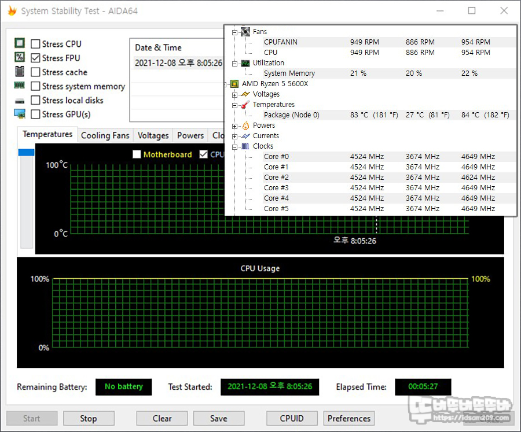Image resolution: width=521 pixels, height=432 pixels.
Task: Toggle the CPU temperature graph checkbox
Action: coord(203,154)
